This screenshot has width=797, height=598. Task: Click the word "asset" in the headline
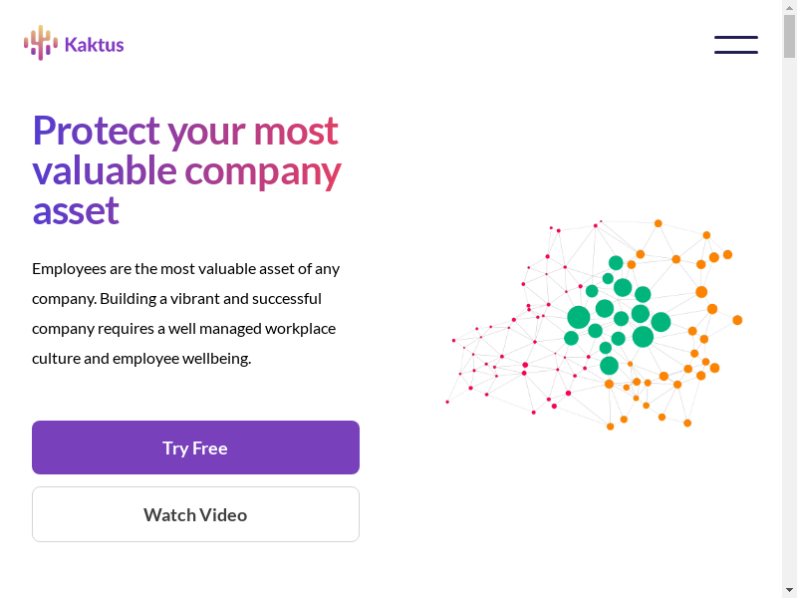click(76, 210)
